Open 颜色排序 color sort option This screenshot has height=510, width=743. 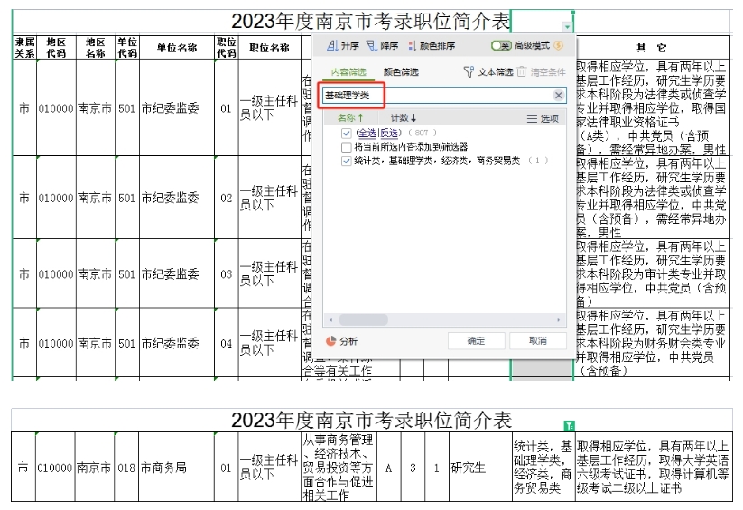(413, 46)
